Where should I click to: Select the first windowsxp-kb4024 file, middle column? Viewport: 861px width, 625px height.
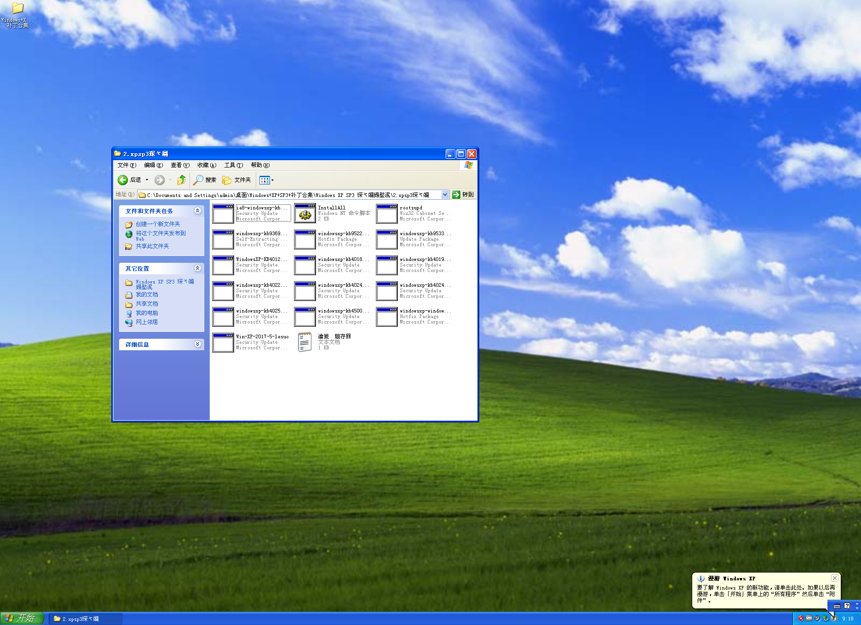[305, 291]
